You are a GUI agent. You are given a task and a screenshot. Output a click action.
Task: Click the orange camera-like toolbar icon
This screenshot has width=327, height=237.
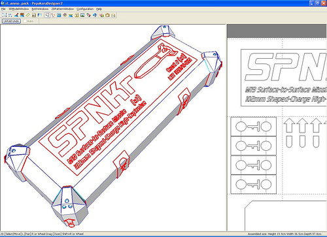tap(107, 15)
